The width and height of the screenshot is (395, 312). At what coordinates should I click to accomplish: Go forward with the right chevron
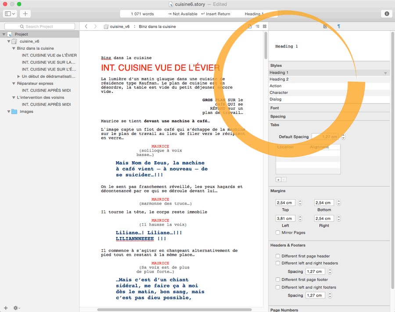coord(95,26)
